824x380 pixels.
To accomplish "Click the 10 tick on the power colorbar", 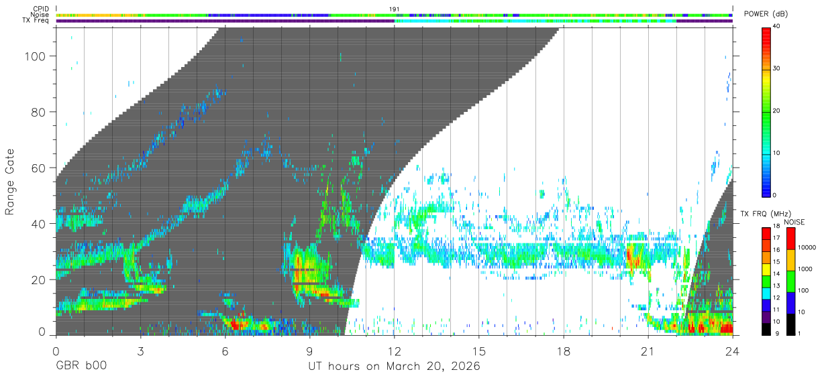I will [777, 153].
